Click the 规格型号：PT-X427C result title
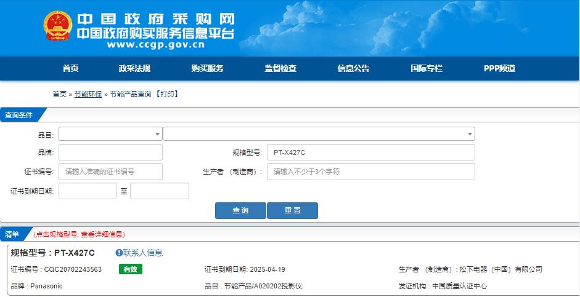This screenshot has width=580, height=297. click(x=52, y=253)
